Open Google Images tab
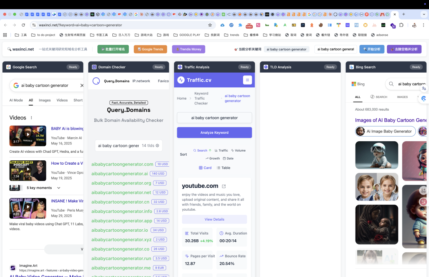This screenshot has width=429, height=277. [44, 100]
